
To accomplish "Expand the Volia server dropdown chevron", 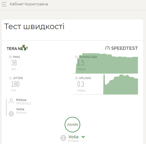I will point(83,137).
